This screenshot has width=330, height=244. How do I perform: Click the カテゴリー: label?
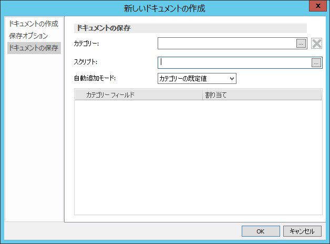pyautogui.click(x=86, y=44)
